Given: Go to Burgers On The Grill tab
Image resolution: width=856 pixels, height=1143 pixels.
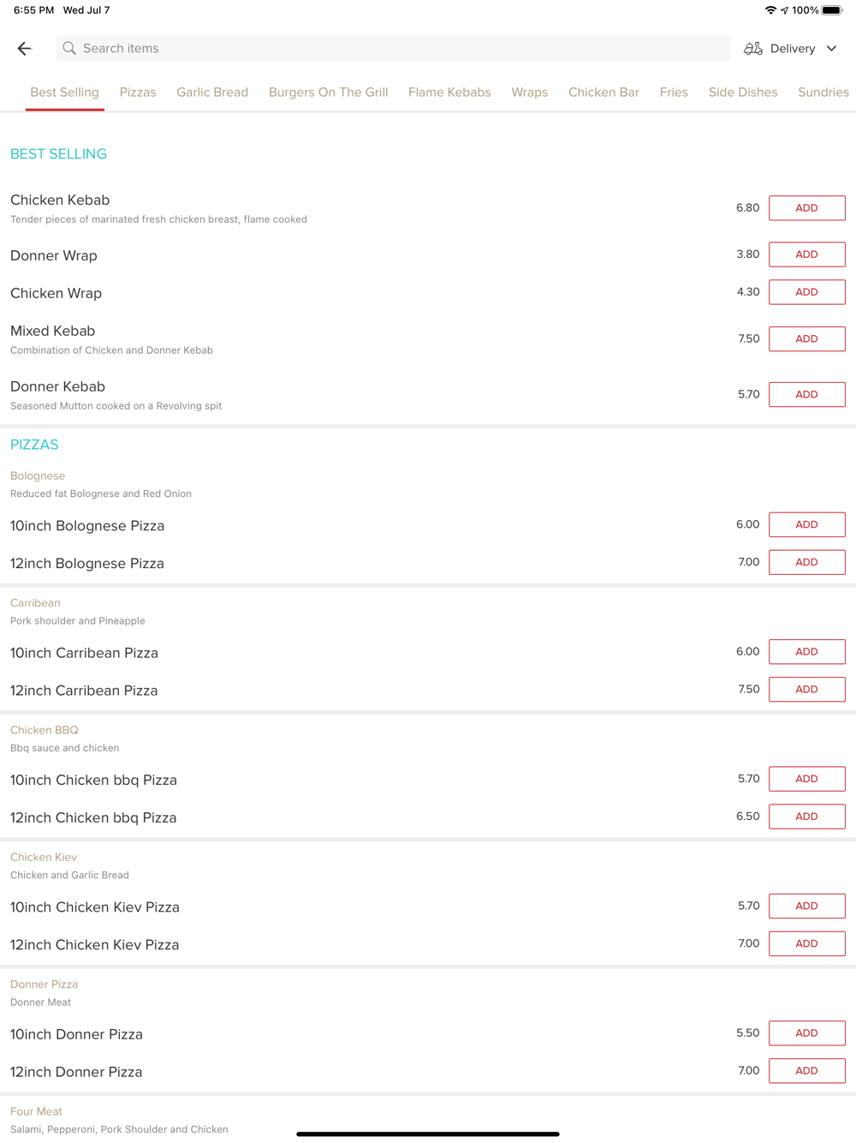Looking at the screenshot, I should [x=328, y=93].
